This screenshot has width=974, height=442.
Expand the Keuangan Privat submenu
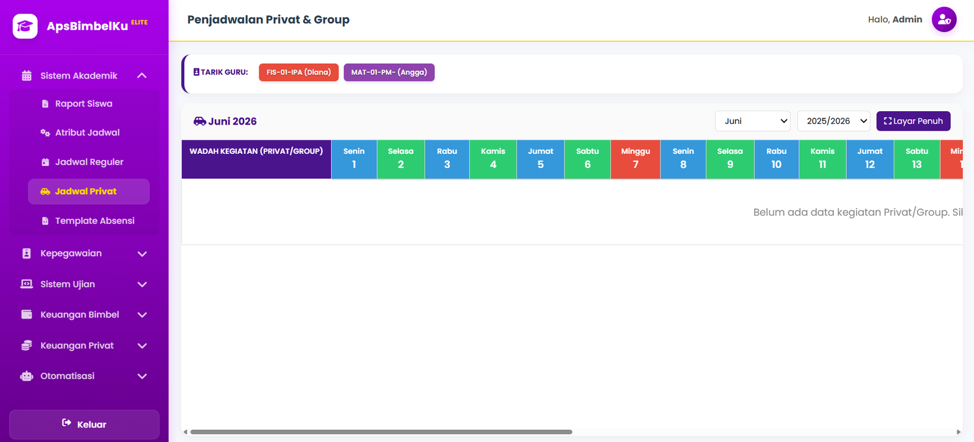click(x=142, y=345)
